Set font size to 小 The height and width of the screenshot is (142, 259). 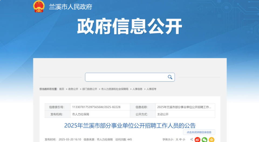(x=184, y=140)
